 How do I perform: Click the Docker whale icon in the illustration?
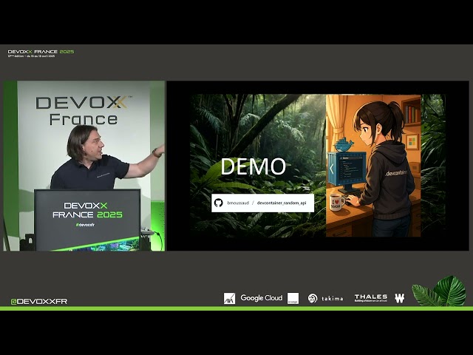pyautogui.click(x=343, y=145)
